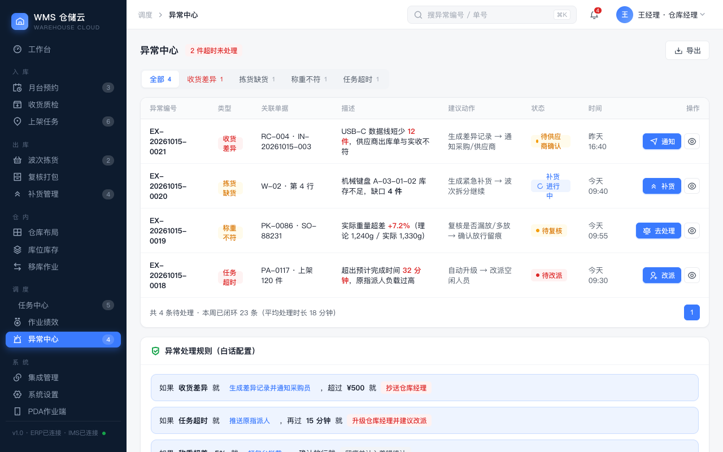
Task: Click the 导出 export button
Action: click(687, 50)
